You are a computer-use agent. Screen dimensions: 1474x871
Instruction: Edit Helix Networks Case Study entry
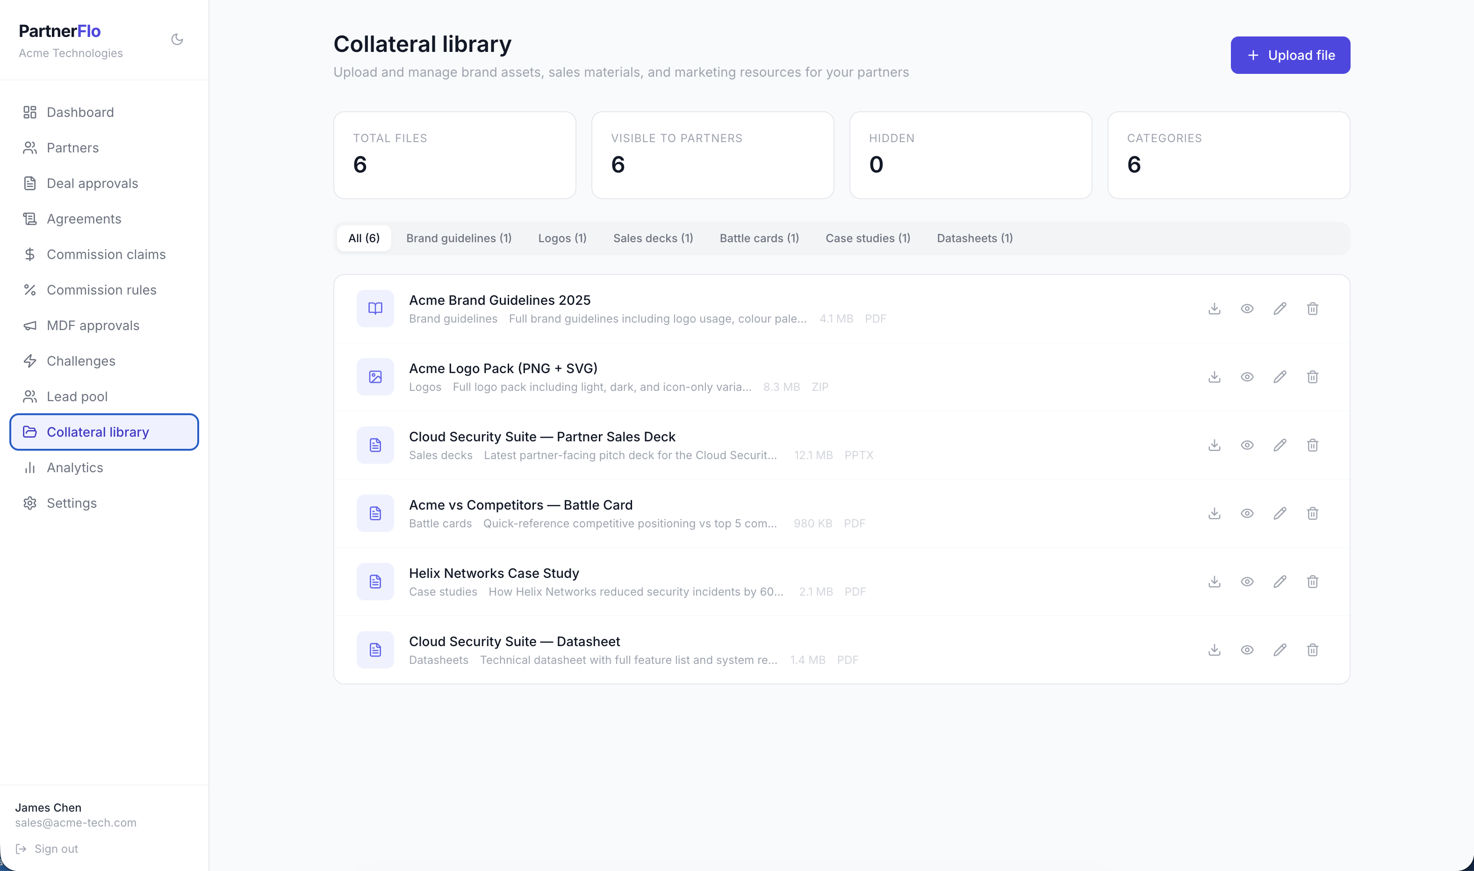(x=1280, y=582)
